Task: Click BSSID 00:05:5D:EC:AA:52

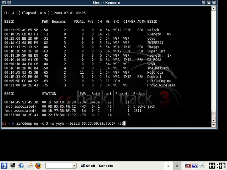Action: (21, 81)
